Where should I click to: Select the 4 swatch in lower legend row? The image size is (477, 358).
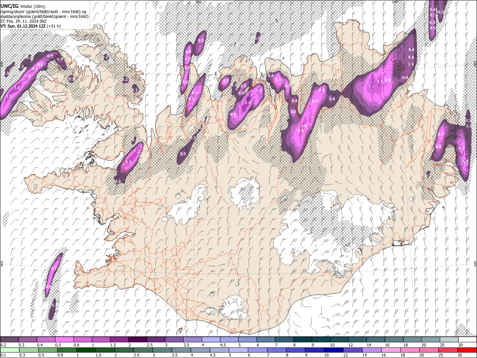[200, 350]
